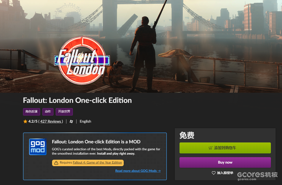The image size is (282, 185).
Task: Follow the Read more about GOG Mods link
Action: [138, 171]
